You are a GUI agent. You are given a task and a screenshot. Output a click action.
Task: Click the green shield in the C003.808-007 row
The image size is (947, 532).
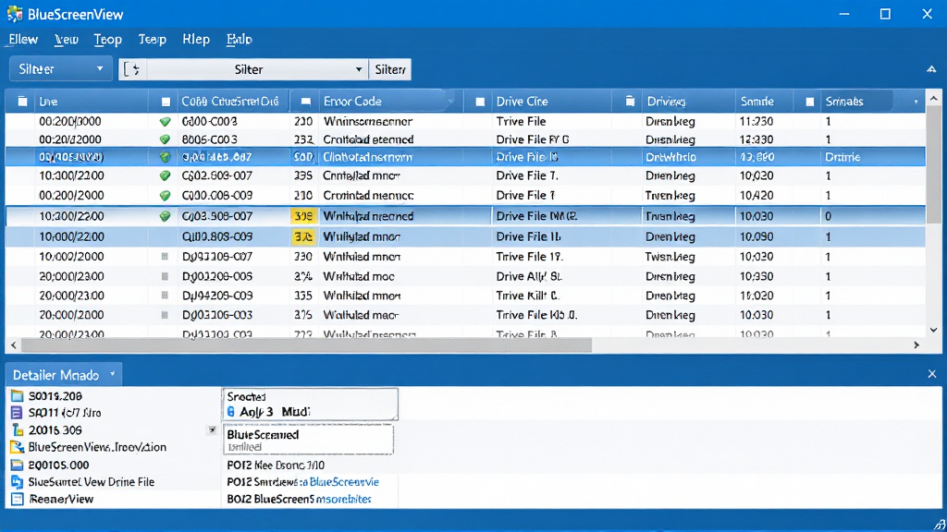click(x=165, y=216)
